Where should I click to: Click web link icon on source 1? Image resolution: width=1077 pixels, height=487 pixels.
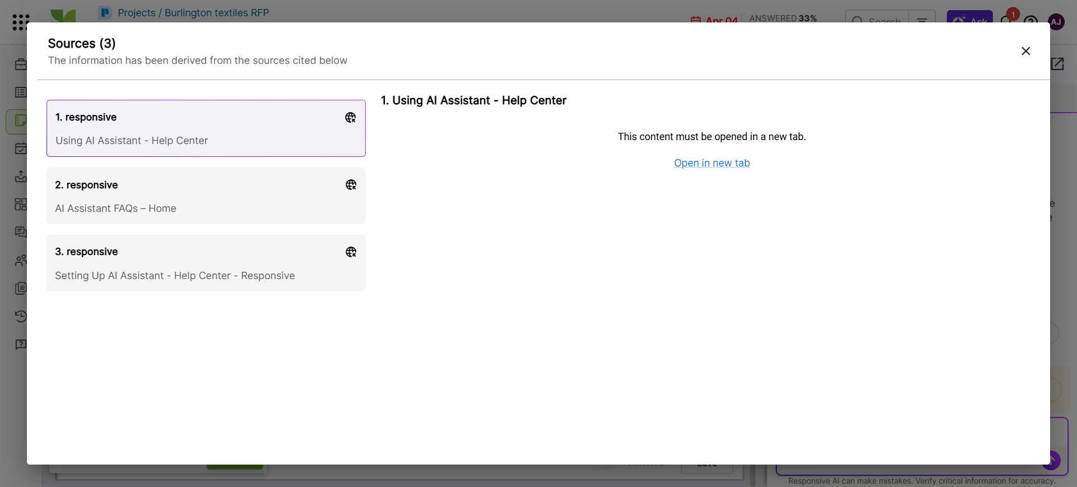click(351, 117)
